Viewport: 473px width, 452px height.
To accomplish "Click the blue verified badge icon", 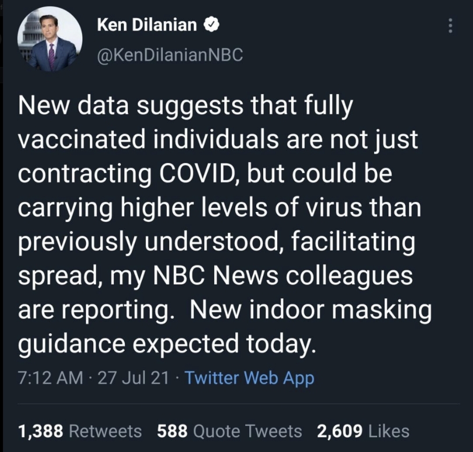I will point(212,25).
